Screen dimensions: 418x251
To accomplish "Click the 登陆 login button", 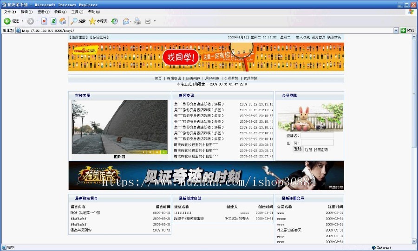I will tap(298, 149).
